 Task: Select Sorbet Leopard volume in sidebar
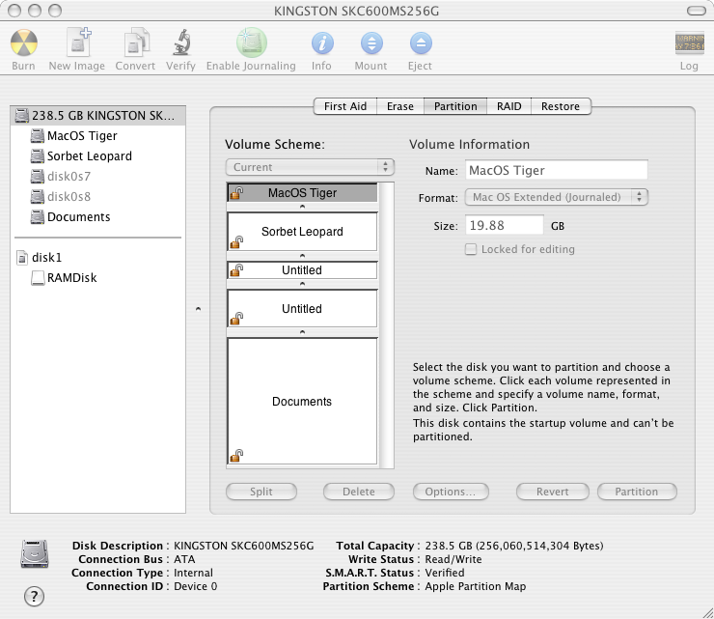click(97, 155)
